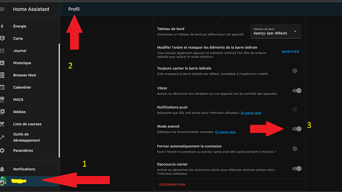342x192 pixels.
Task: Click the Mode avancé label
Action: coord(168,126)
